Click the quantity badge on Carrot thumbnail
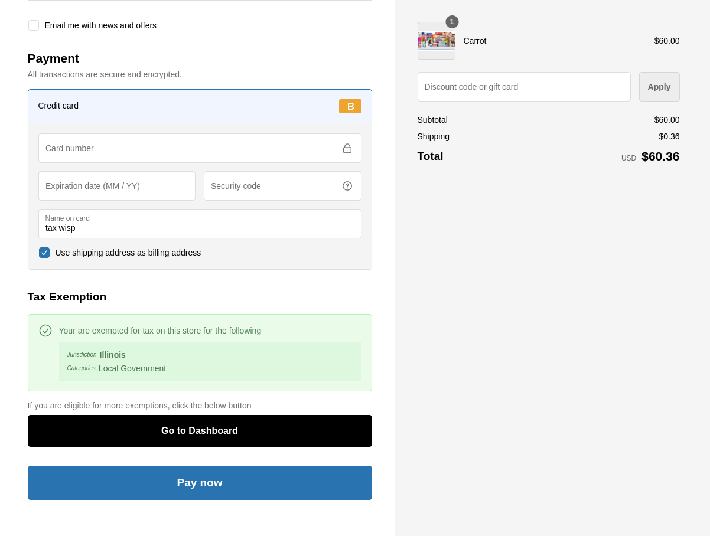The image size is (710, 536). click(452, 22)
